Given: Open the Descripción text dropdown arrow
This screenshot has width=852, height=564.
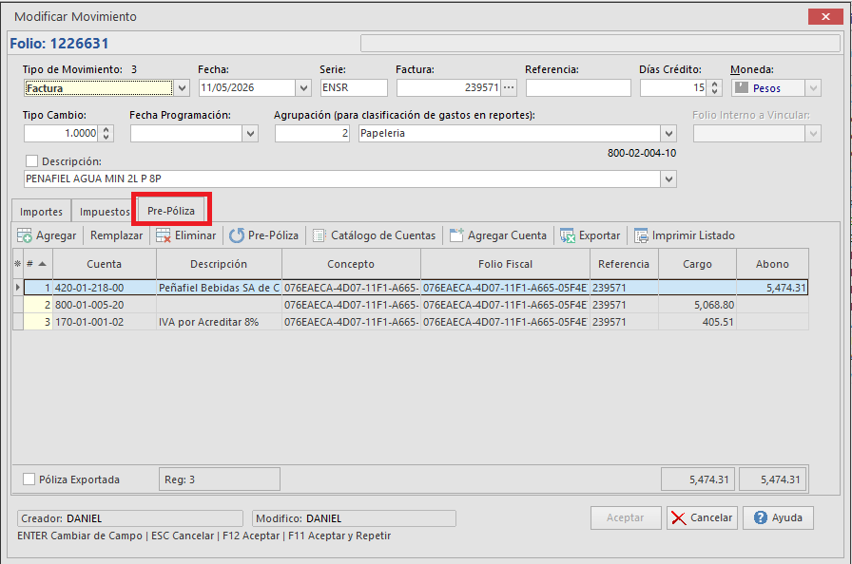Looking at the screenshot, I should pos(668,179).
